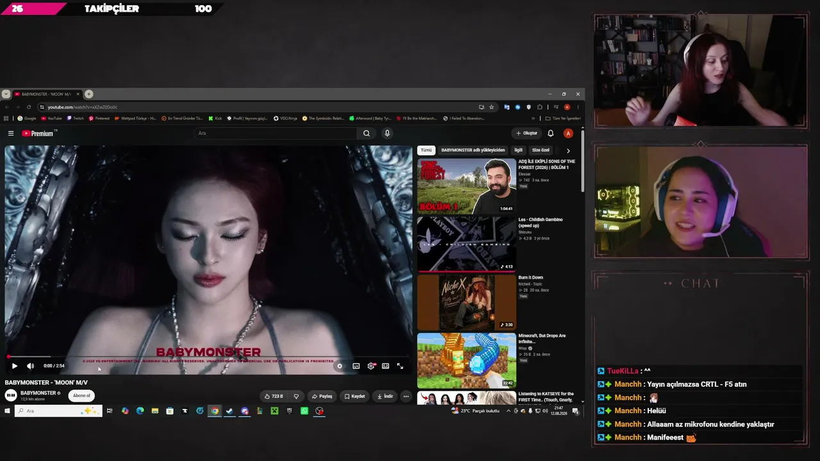Screen dimensions: 820x461
Task: Click the YouTube search magnifier button
Action: (x=366, y=133)
